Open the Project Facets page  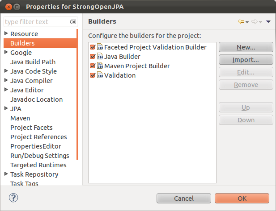coord(31,128)
